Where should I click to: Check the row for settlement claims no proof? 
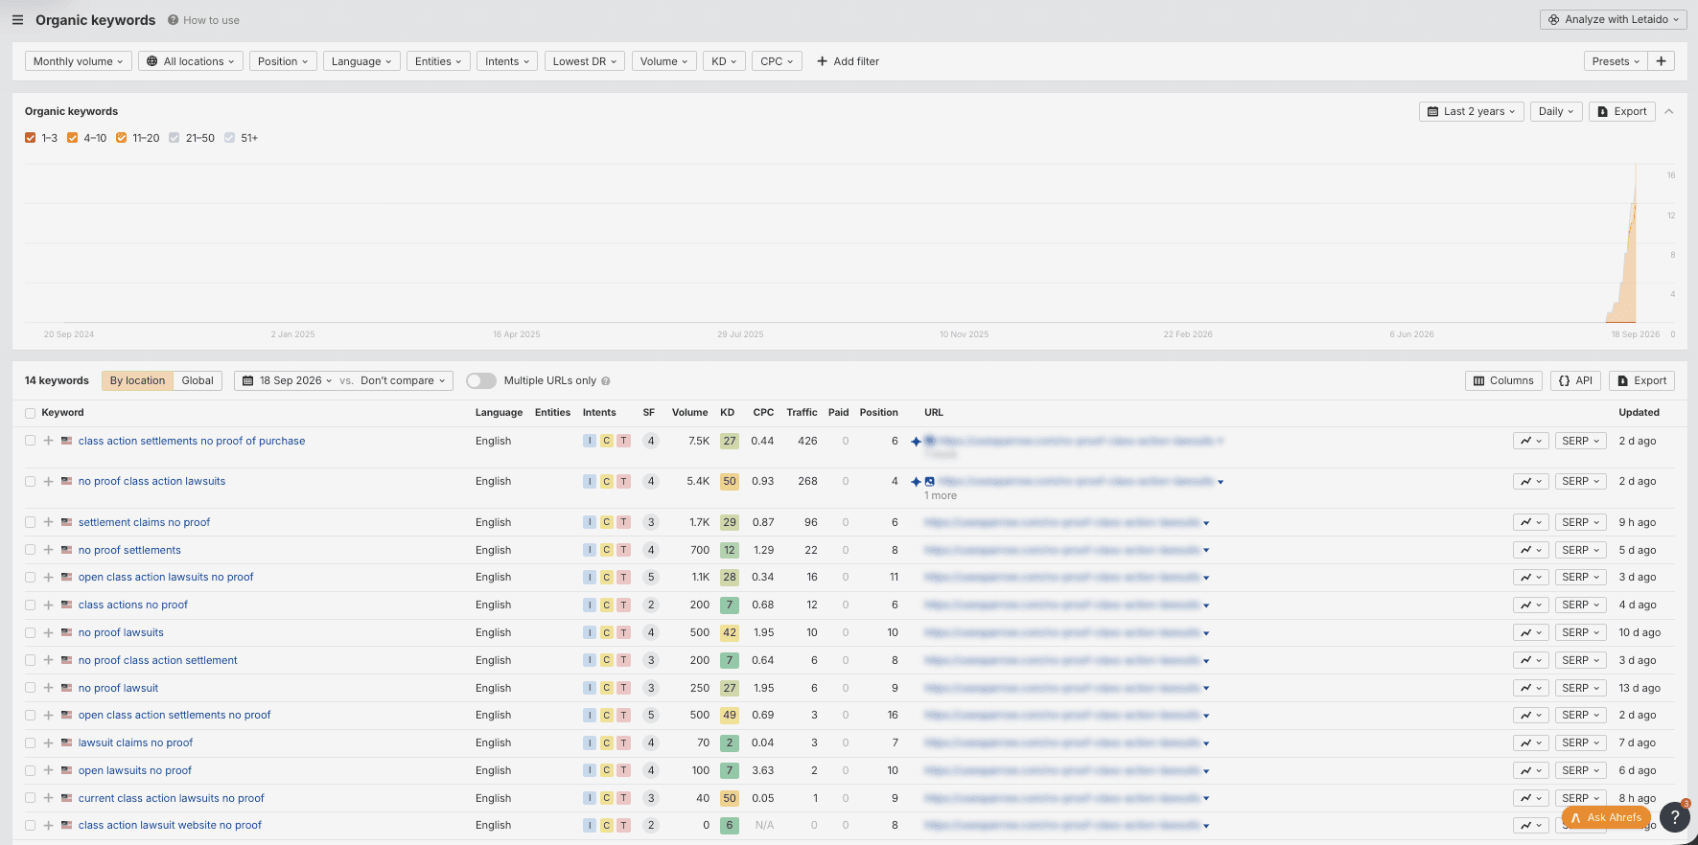click(x=31, y=522)
